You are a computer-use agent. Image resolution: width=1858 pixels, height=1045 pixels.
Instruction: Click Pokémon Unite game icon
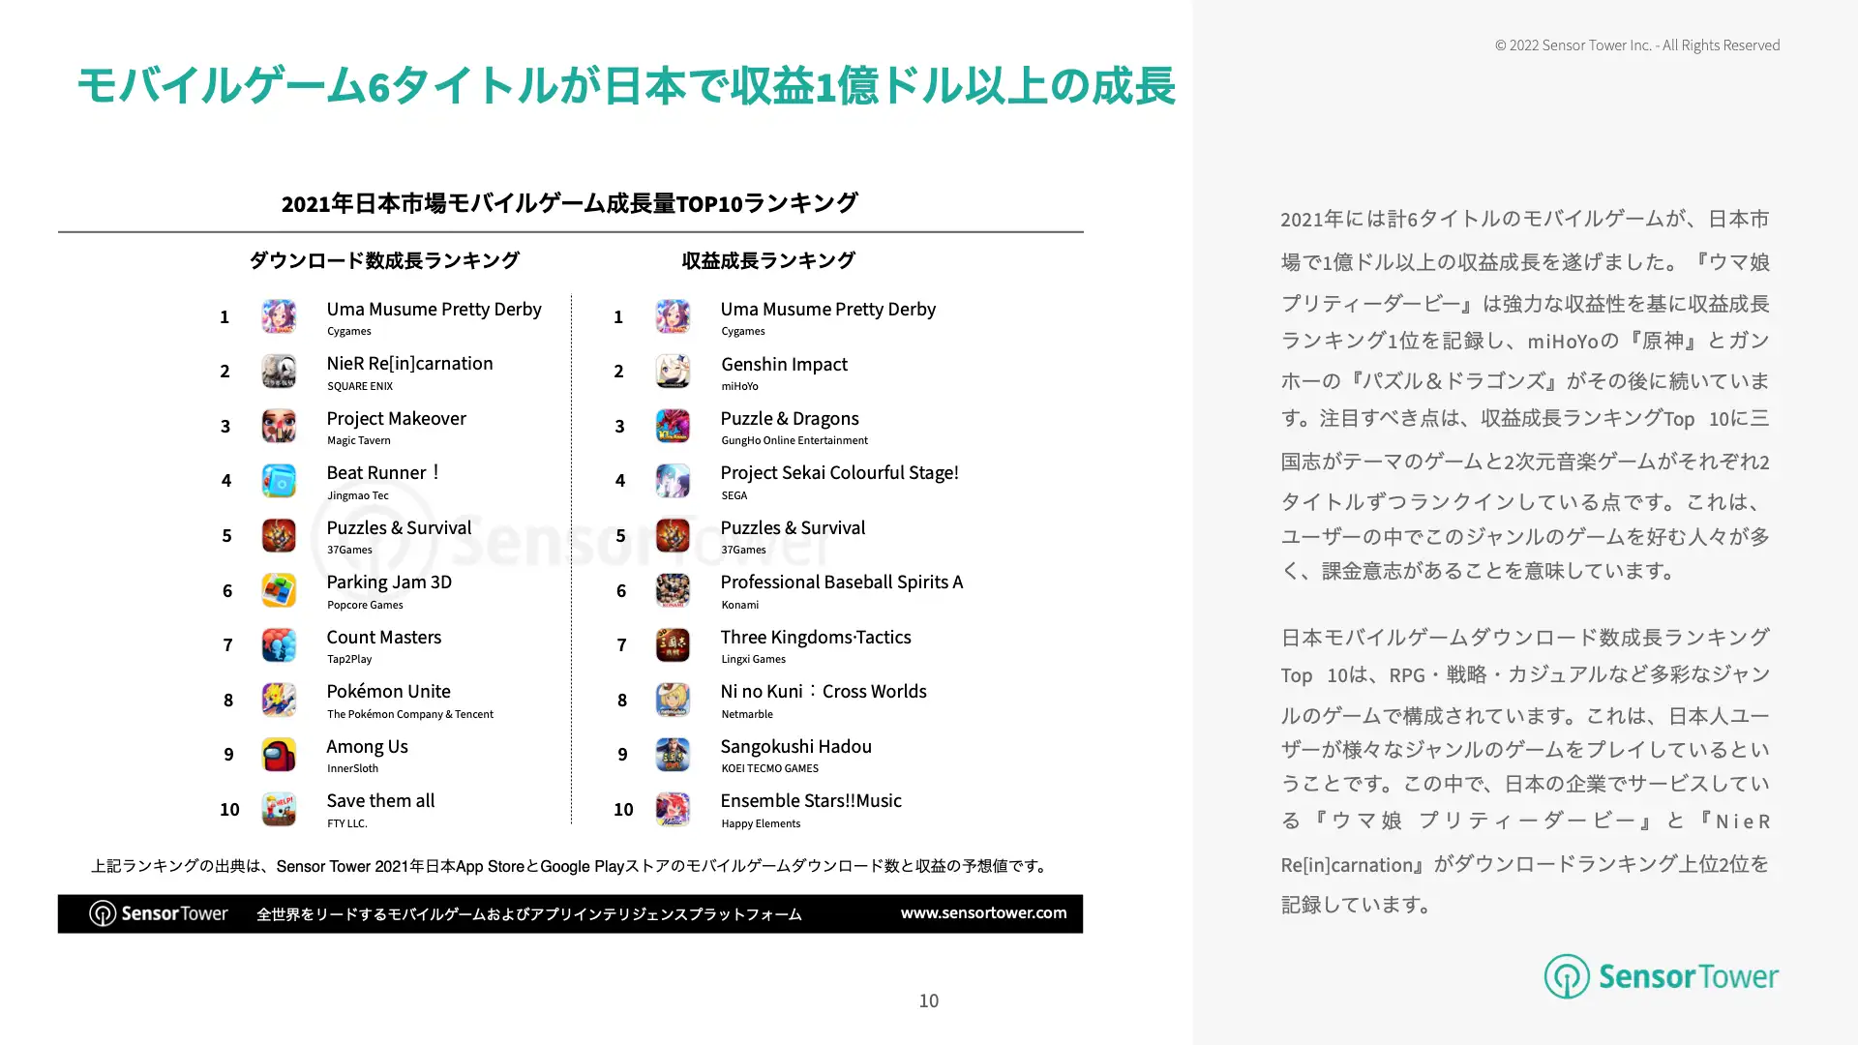(x=279, y=700)
